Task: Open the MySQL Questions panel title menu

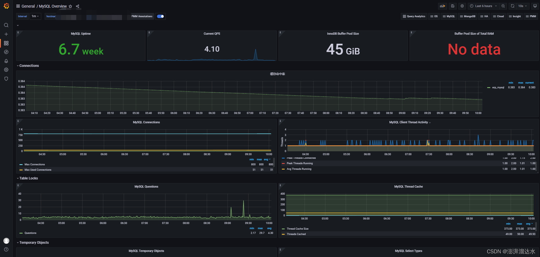Action: point(146,187)
